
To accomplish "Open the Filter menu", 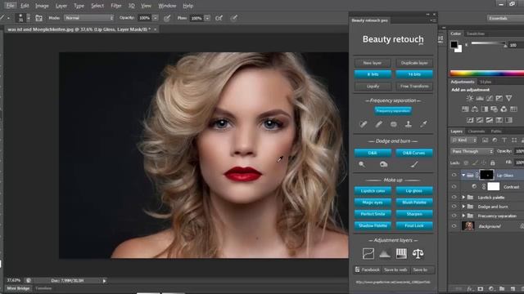I will (116, 6).
